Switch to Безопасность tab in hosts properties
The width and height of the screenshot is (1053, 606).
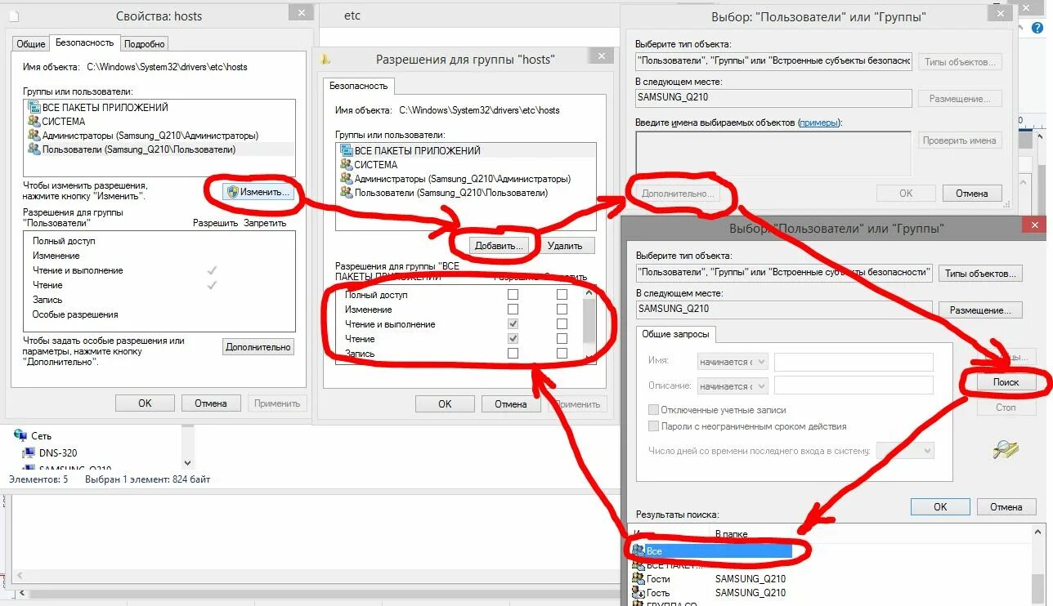(x=85, y=42)
